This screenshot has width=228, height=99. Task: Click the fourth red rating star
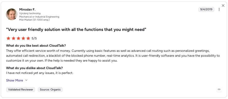tap(23, 38)
